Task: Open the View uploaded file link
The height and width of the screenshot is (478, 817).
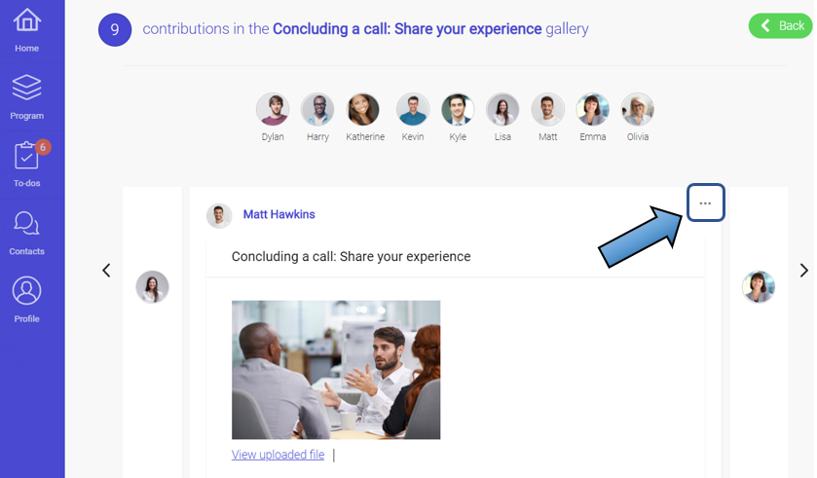Action: pyautogui.click(x=278, y=455)
